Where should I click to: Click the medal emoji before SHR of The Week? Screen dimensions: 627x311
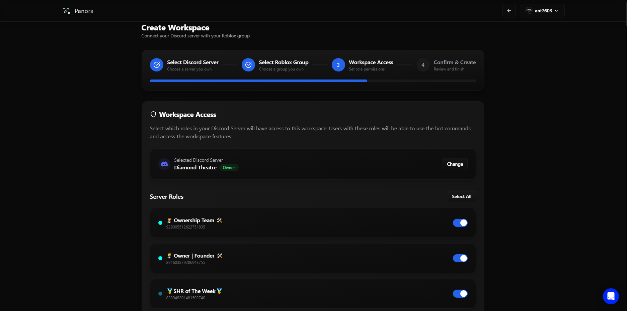(x=170, y=291)
